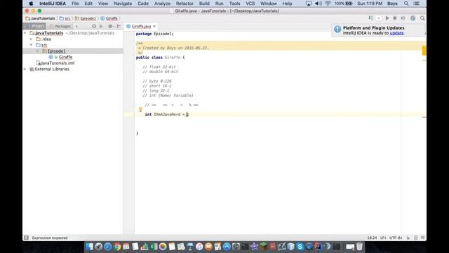The image size is (449, 253).
Task: Click the Boys user name in menu bar
Action: pyautogui.click(x=392, y=4)
